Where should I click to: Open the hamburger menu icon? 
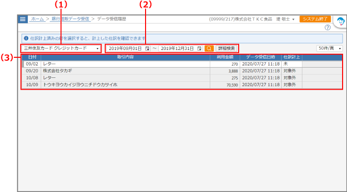click(23, 19)
